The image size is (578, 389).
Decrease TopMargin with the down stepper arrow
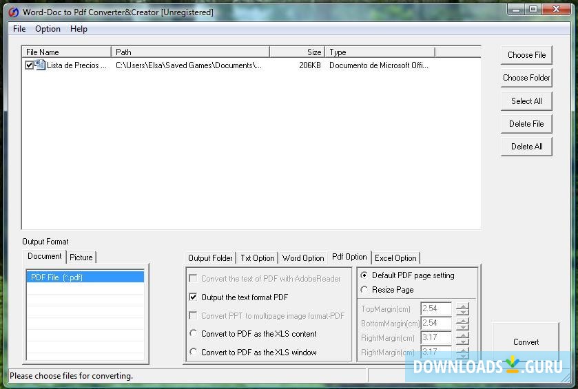point(462,312)
